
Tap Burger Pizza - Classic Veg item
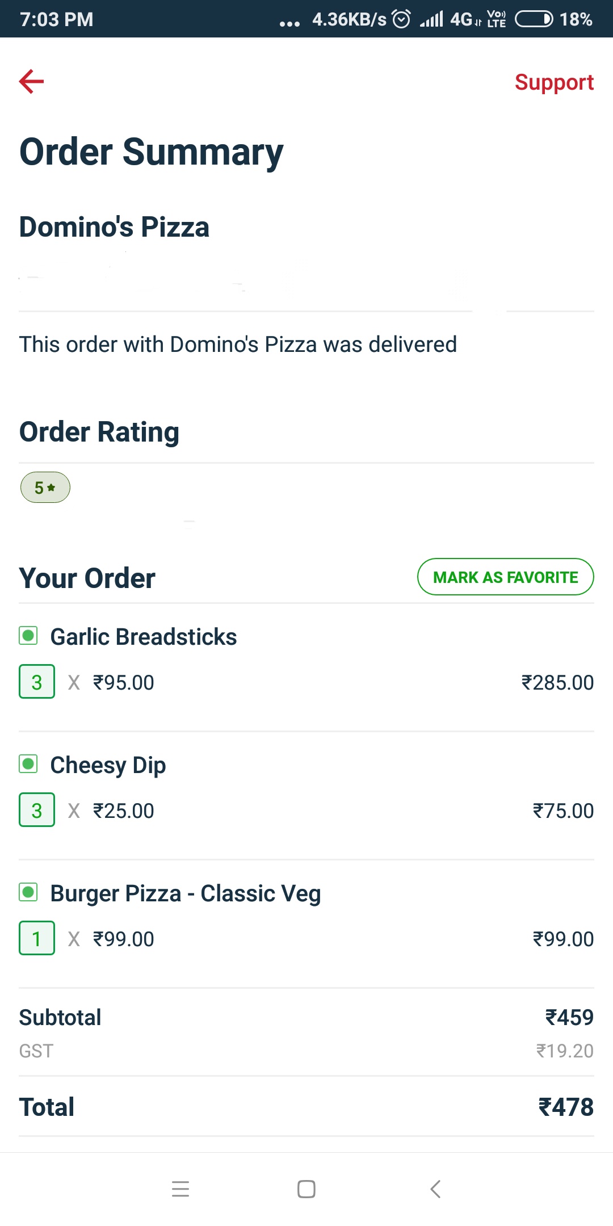[x=186, y=893]
